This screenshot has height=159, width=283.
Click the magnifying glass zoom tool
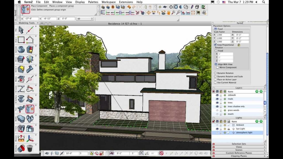173,13
